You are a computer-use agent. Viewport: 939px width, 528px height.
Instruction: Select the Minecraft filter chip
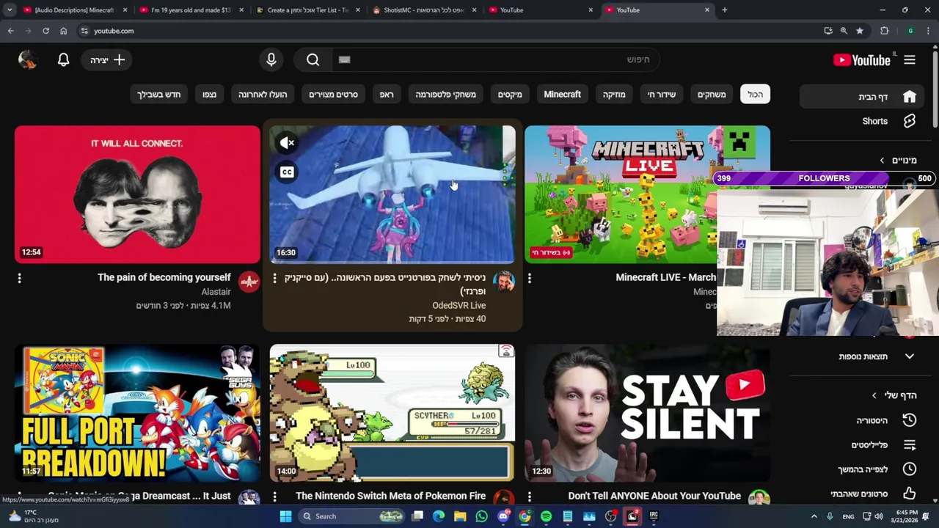coord(562,95)
